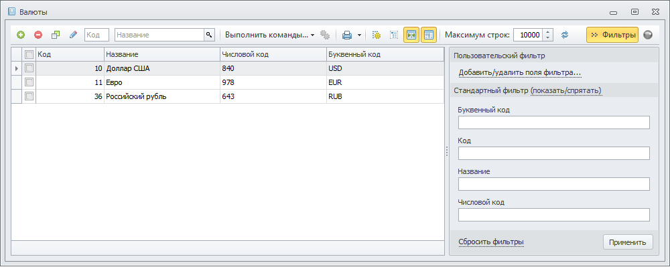This screenshot has height=267, width=670.
Task: Click the Пользовательский фильтр section header
Action: point(554,56)
